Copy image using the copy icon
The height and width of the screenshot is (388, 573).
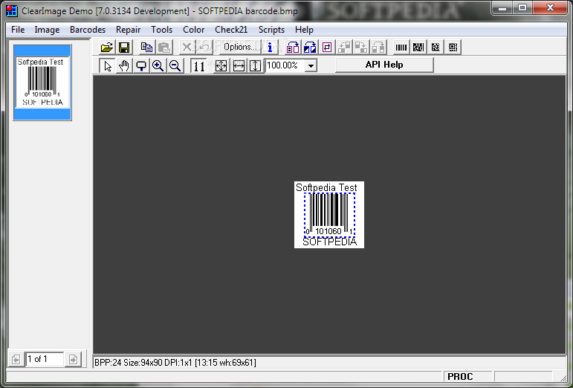click(x=146, y=47)
